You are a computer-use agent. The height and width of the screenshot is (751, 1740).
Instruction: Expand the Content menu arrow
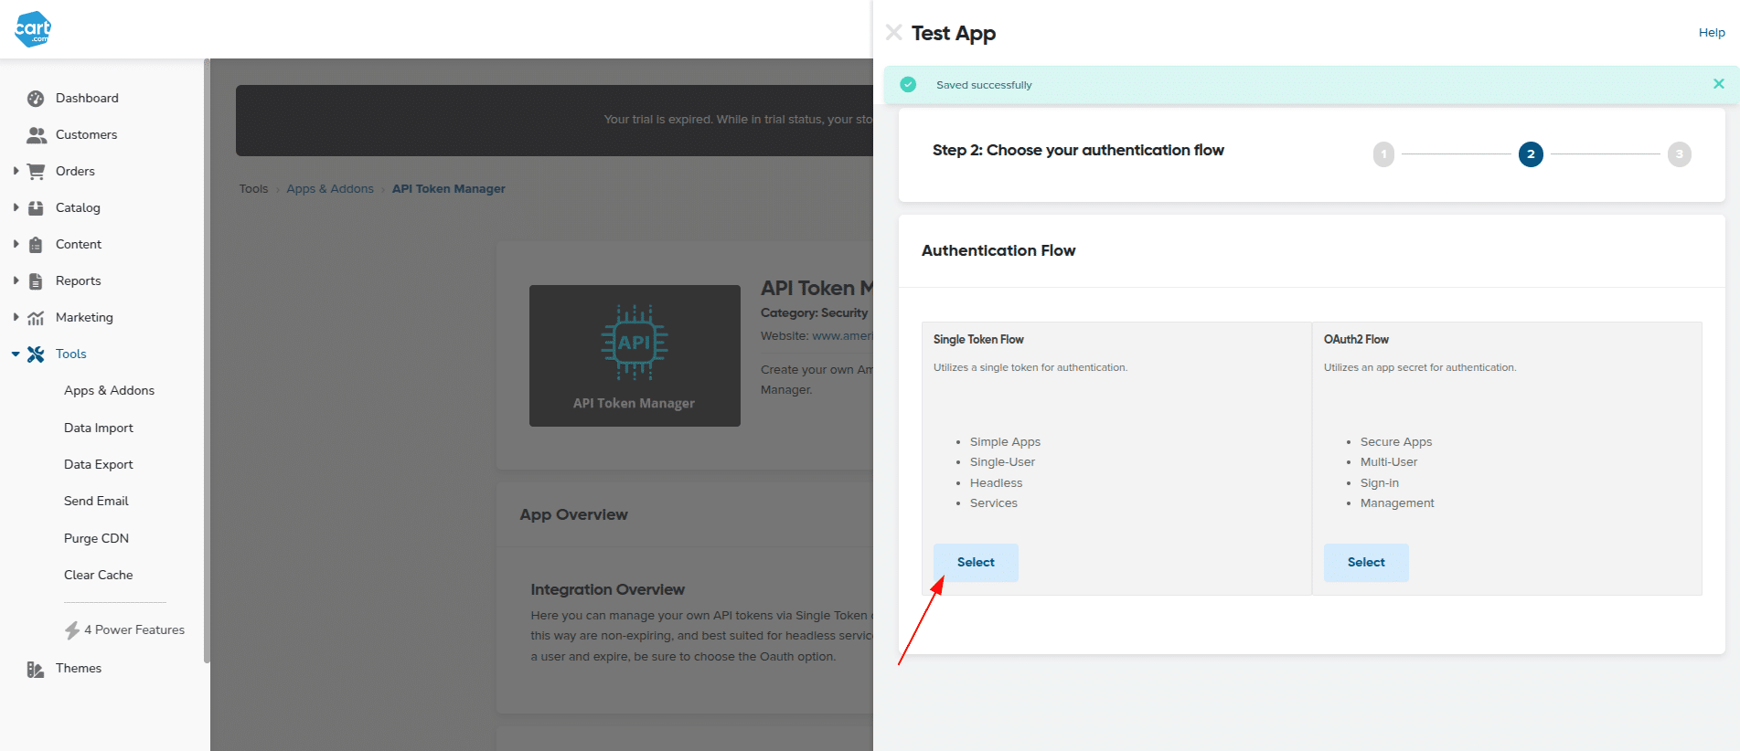(16, 244)
